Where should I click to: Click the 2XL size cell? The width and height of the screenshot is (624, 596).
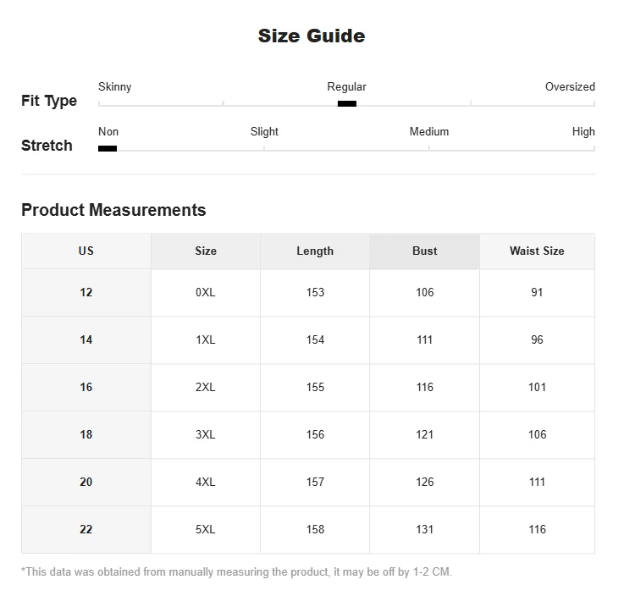(x=206, y=387)
